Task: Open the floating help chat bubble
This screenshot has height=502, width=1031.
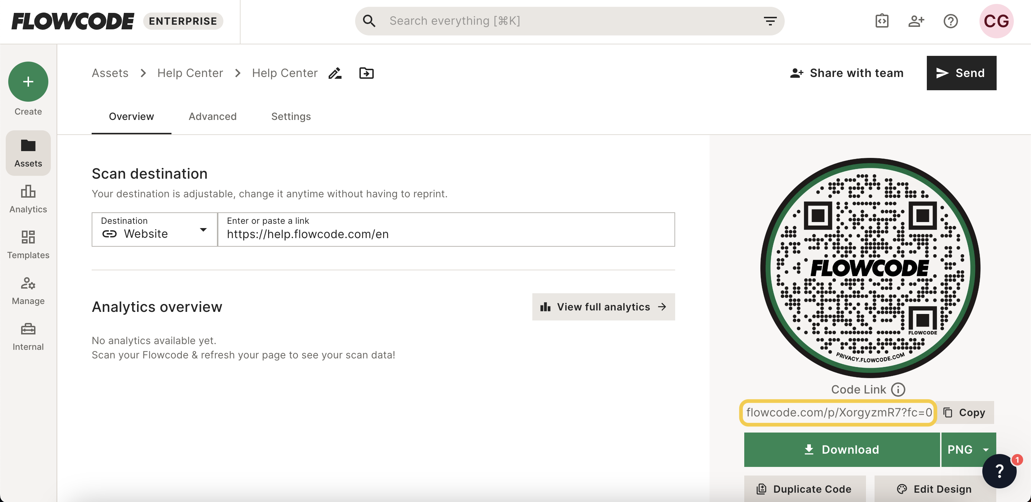Action: (x=999, y=471)
